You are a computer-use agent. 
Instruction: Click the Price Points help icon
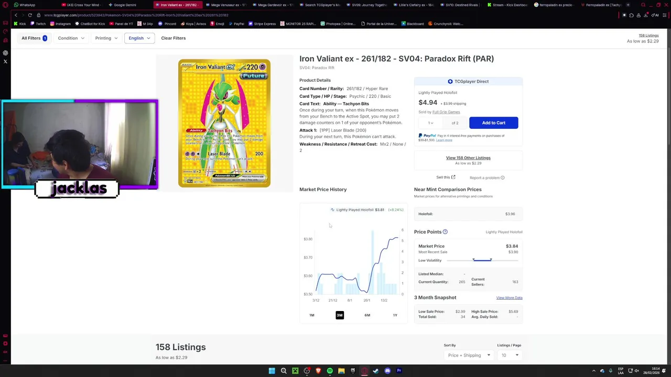click(445, 232)
